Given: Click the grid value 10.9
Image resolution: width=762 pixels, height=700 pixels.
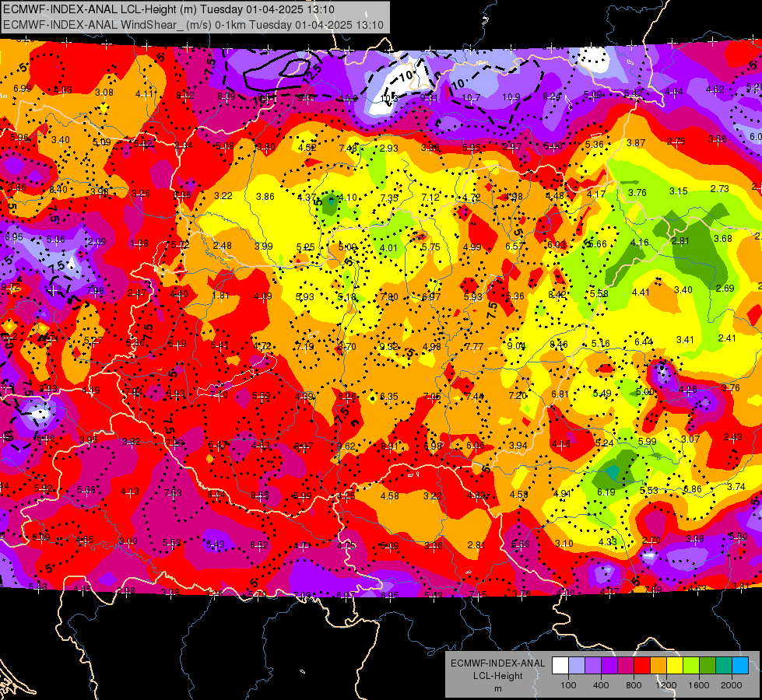Looking at the screenshot, I should [511, 97].
